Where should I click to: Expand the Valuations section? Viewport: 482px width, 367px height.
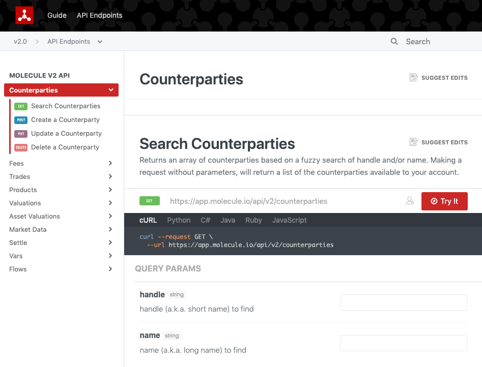point(110,203)
